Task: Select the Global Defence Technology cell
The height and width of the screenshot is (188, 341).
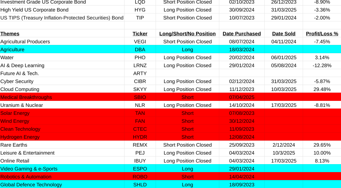Action: click(31, 185)
